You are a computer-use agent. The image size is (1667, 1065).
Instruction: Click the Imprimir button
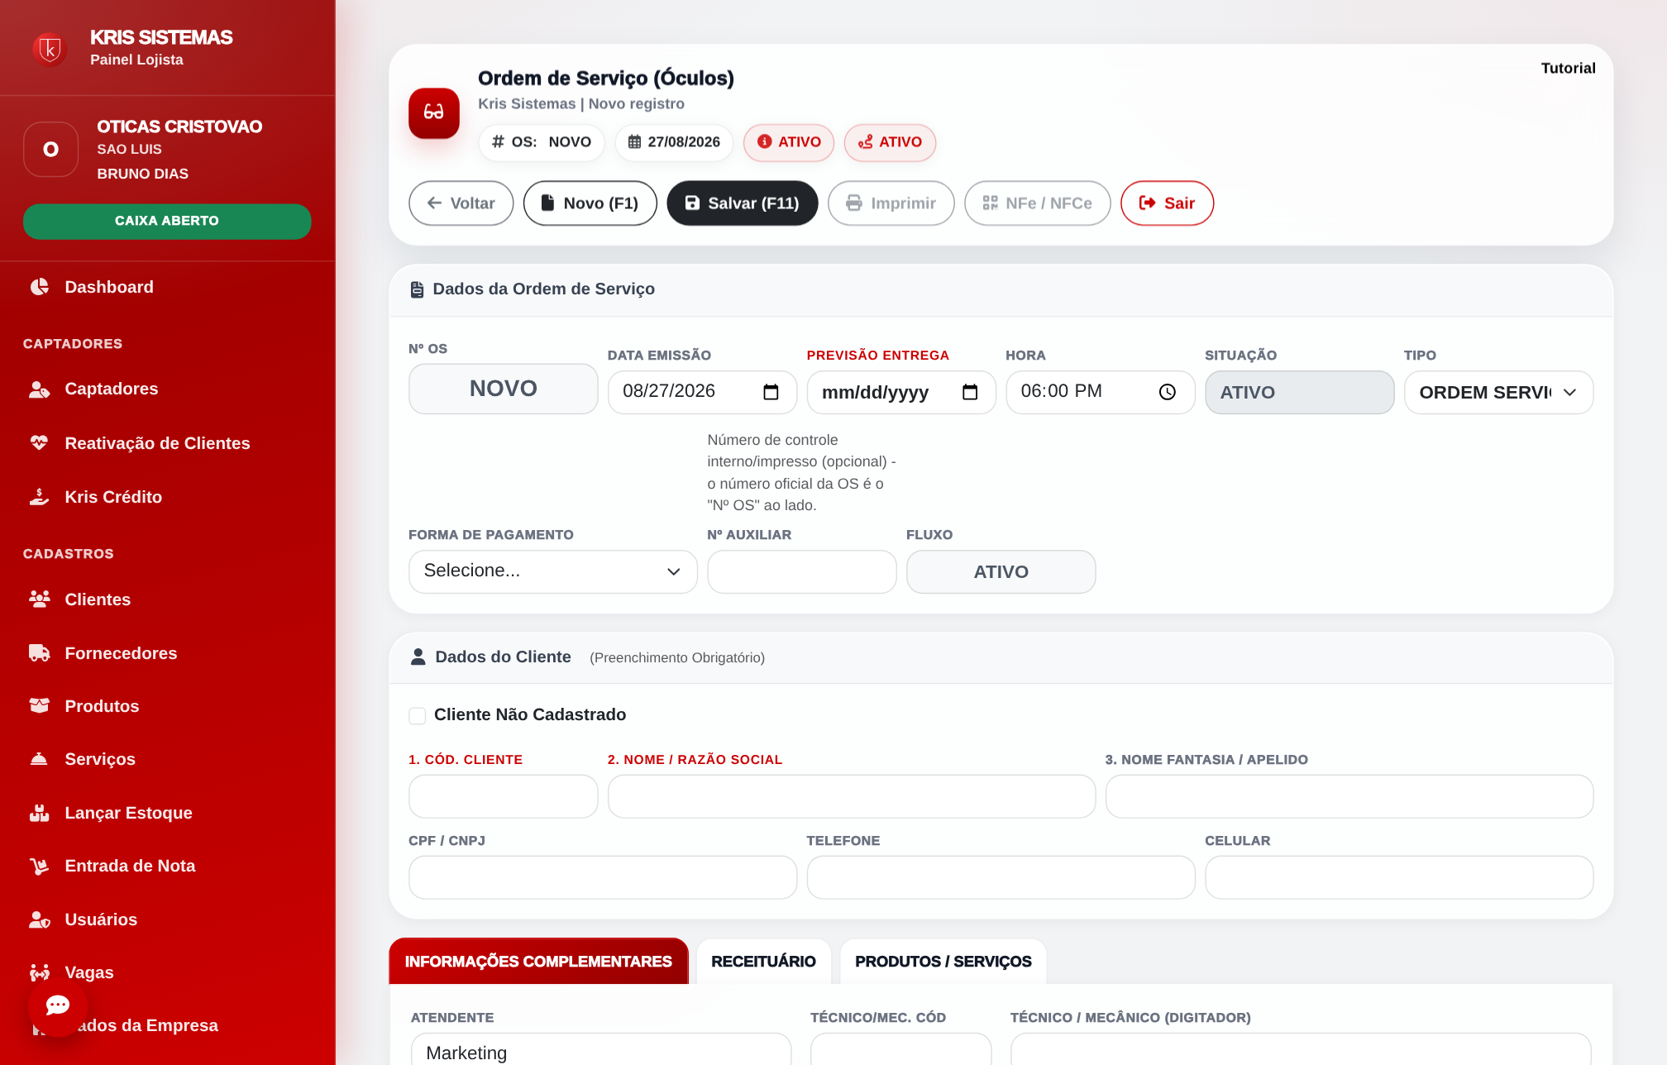tap(891, 203)
